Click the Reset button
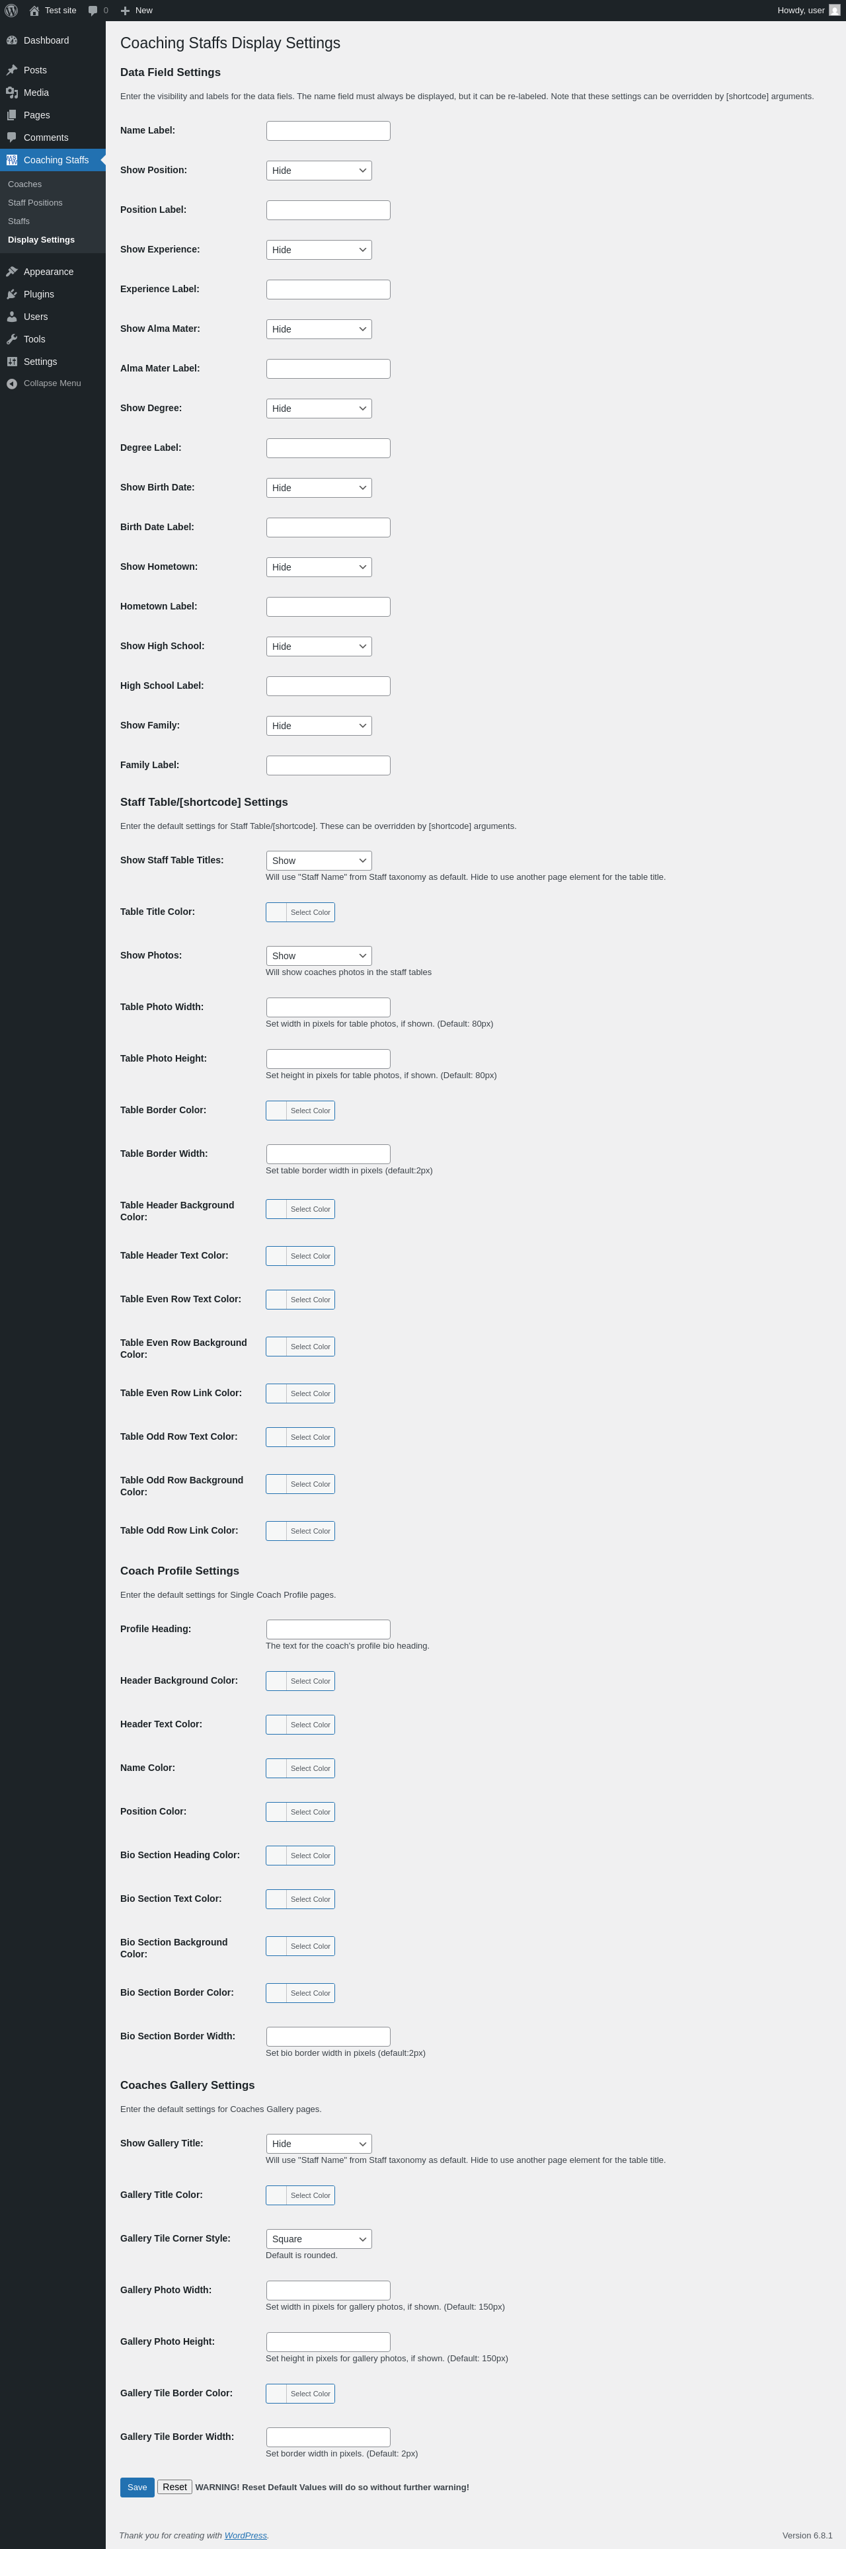Viewport: 846px width, 2549px height. point(174,2487)
